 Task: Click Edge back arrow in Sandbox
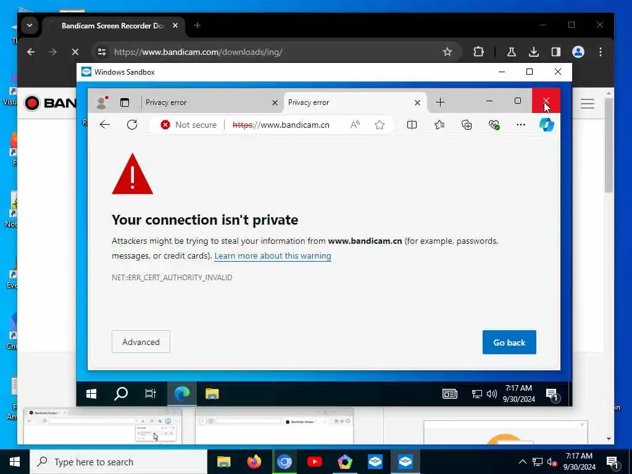[105, 125]
